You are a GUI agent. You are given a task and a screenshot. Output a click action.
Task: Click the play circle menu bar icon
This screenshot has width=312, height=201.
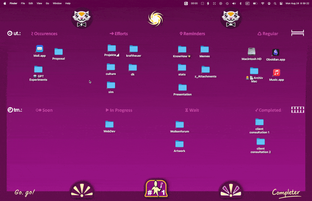221,3
